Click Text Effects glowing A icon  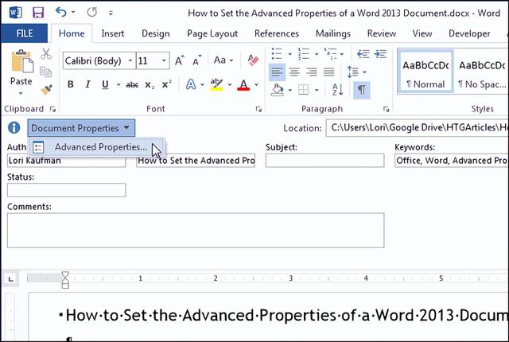point(191,84)
